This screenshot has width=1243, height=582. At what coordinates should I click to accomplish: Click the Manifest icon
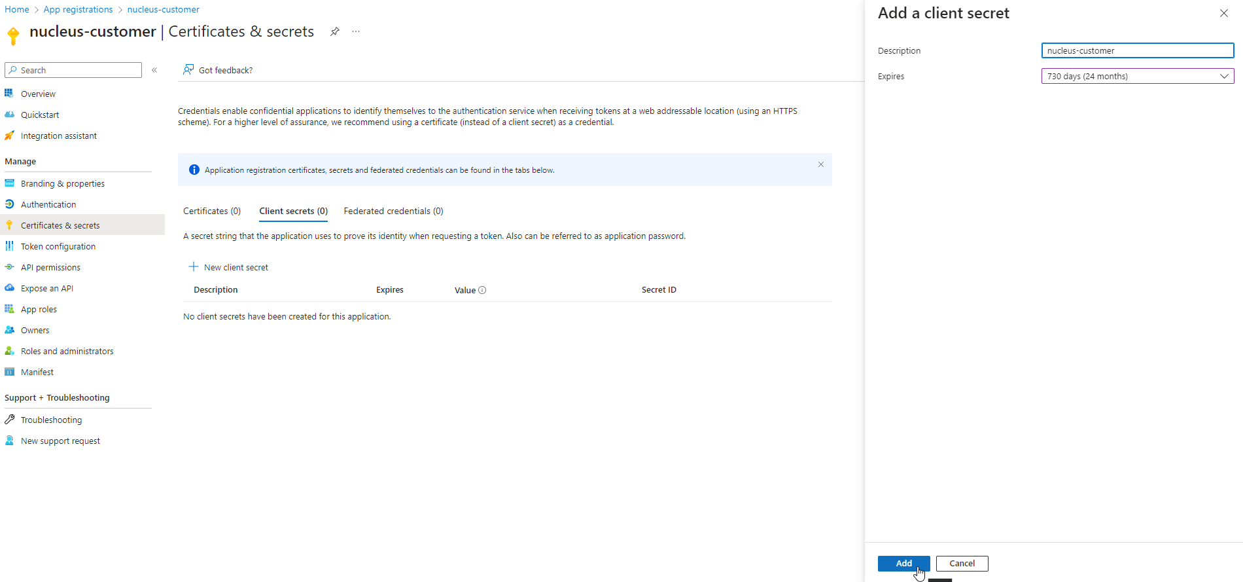click(9, 372)
